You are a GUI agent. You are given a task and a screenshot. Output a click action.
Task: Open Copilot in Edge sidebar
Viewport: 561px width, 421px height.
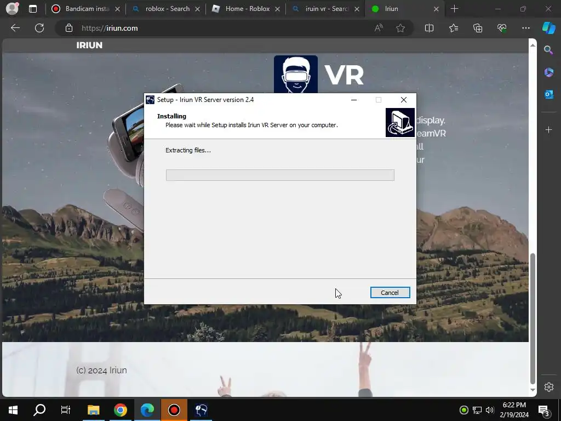549,28
